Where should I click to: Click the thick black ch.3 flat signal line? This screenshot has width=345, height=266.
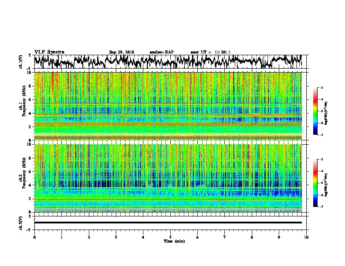click(x=168, y=223)
